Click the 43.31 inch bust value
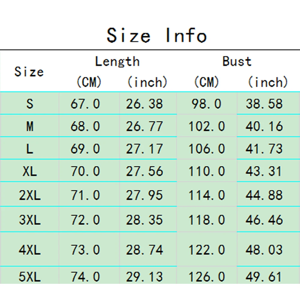 264,171
